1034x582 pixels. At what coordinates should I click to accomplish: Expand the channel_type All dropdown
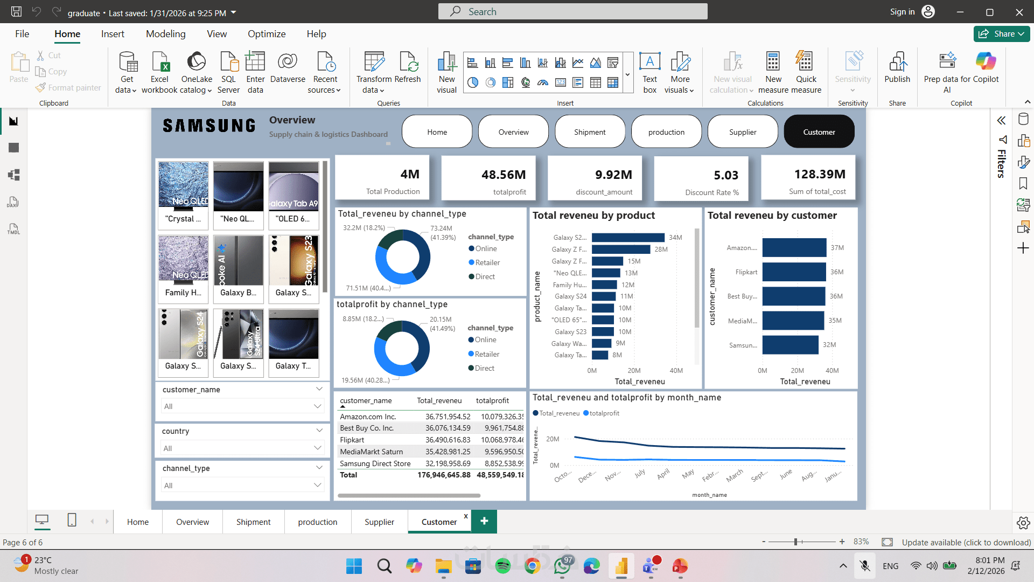coord(242,486)
